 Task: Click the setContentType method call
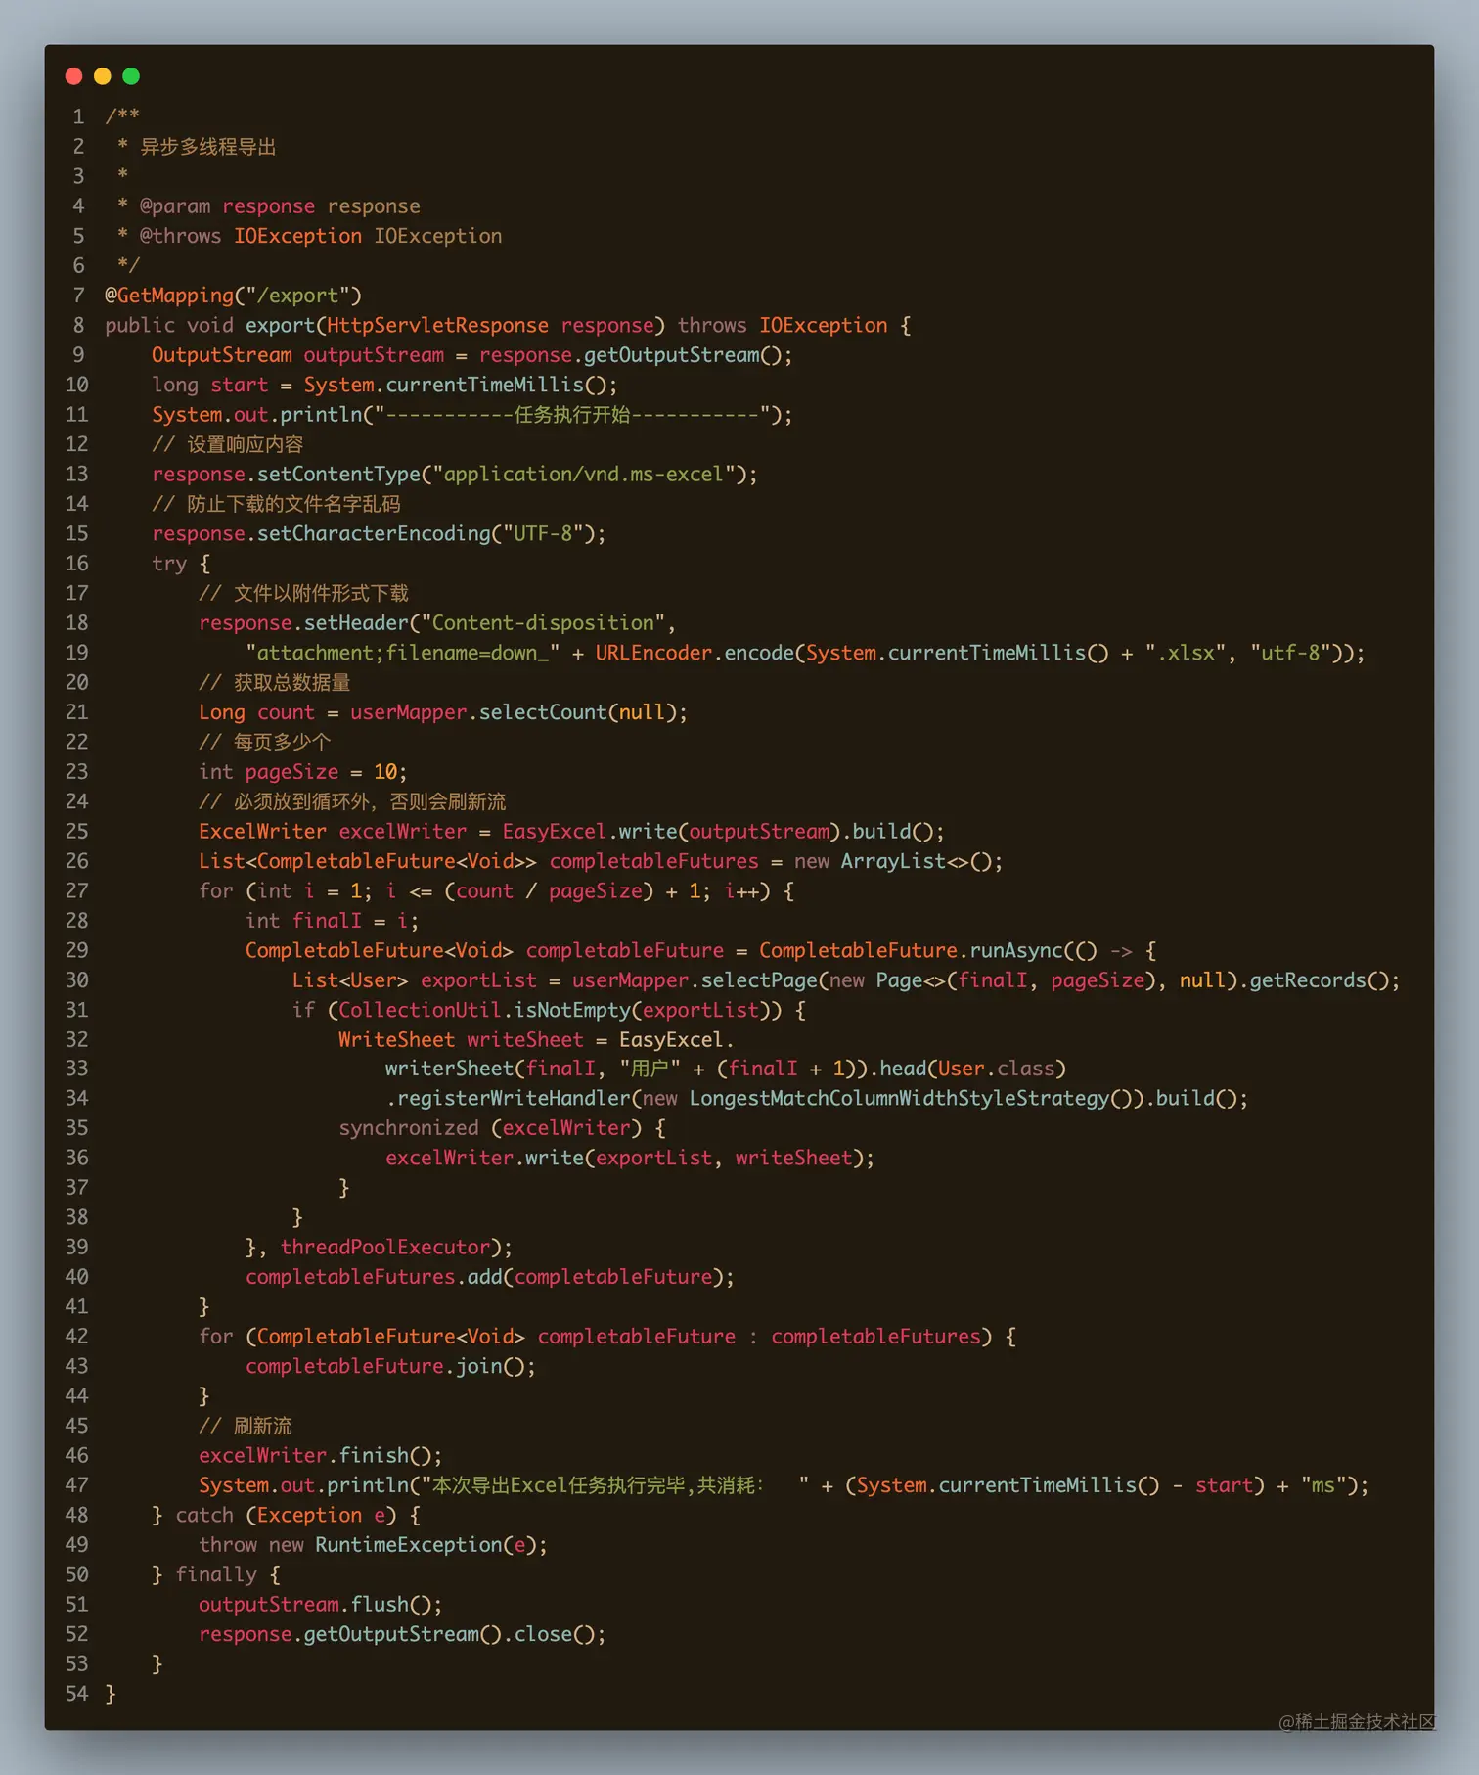coord(339,475)
